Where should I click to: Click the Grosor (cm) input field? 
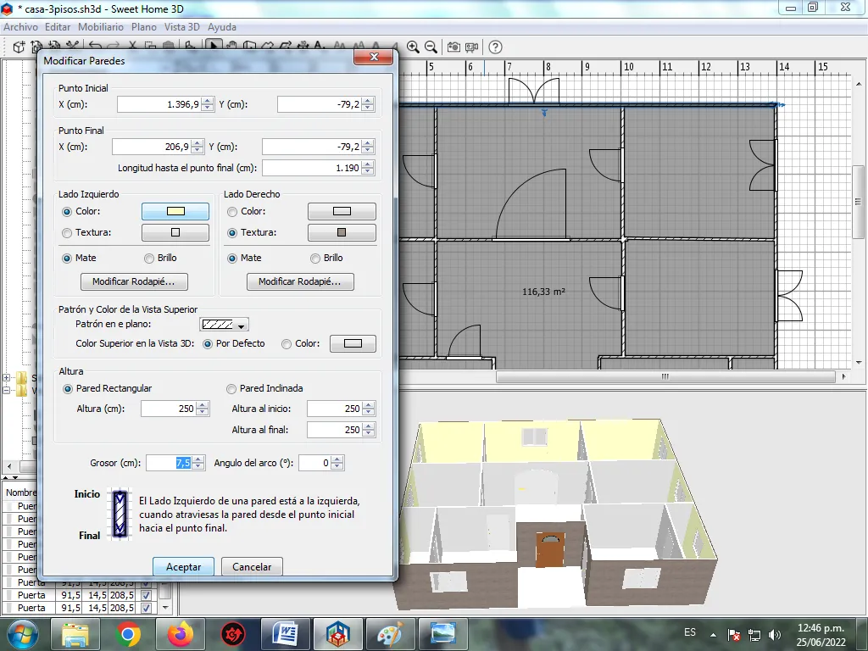170,464
